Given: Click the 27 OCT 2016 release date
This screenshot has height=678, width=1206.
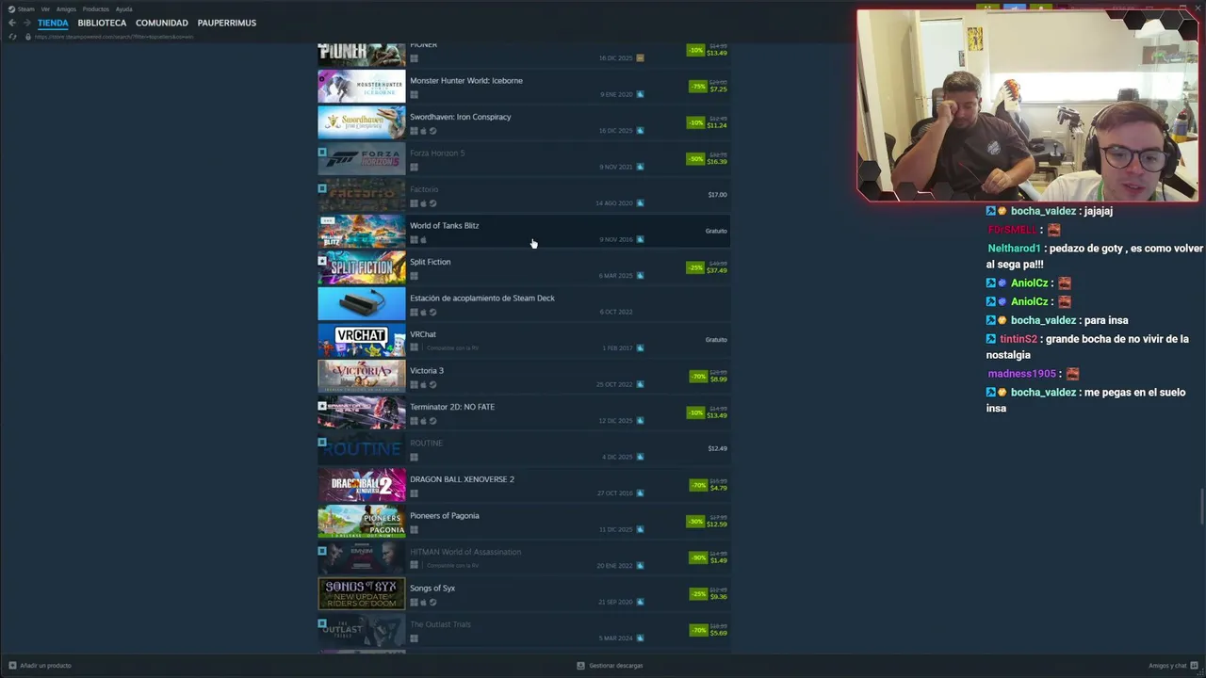Looking at the screenshot, I should pos(614,493).
